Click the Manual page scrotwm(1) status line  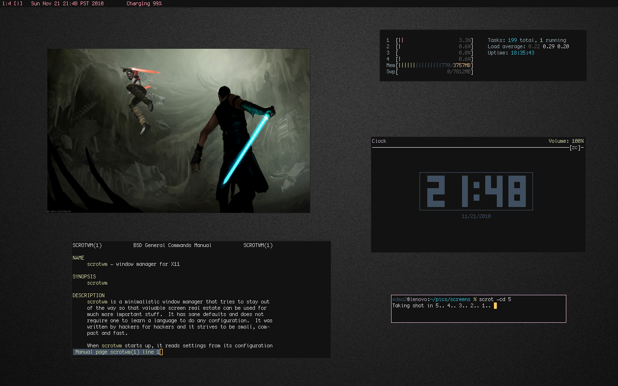(x=117, y=352)
